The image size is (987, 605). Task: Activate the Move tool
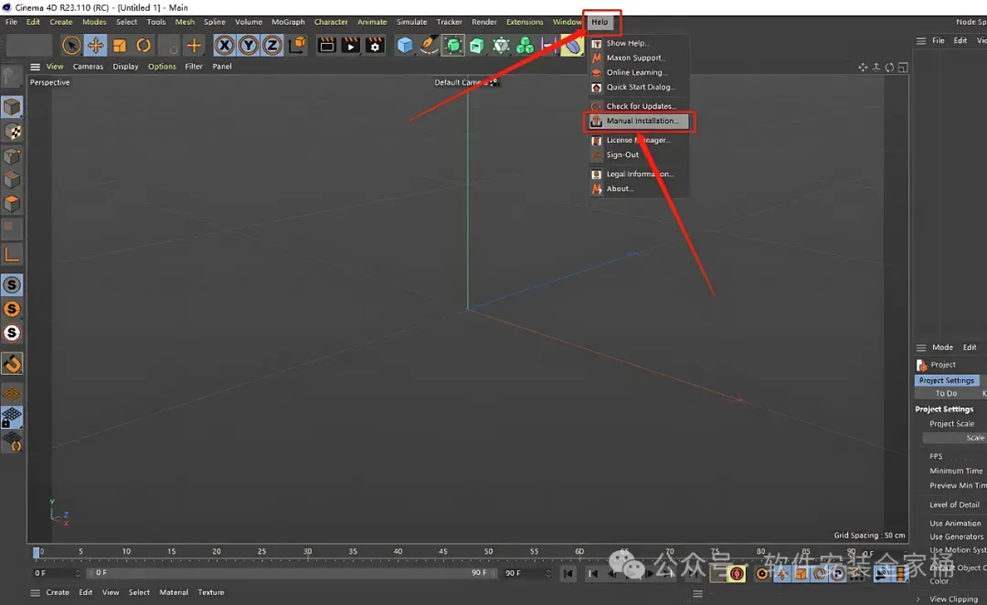[95, 46]
